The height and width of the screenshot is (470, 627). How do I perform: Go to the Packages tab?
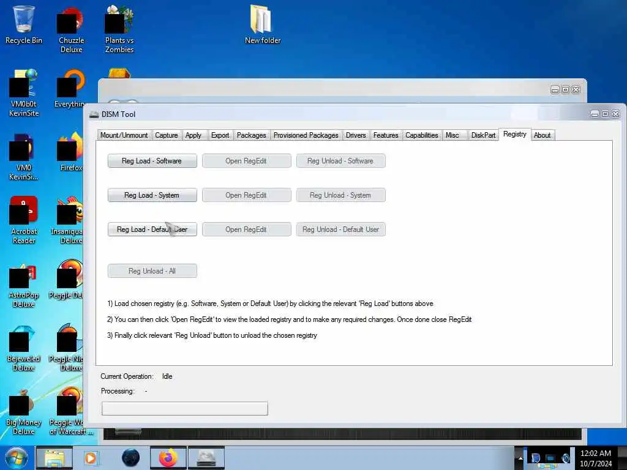pos(251,135)
